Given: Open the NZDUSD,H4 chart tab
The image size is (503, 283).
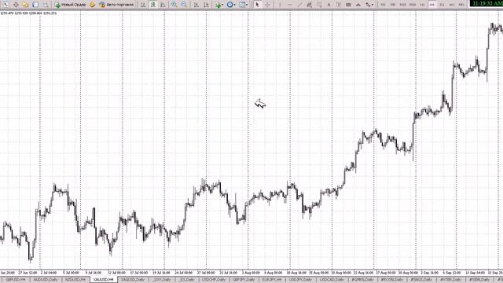Looking at the screenshot, I should pyautogui.click(x=75, y=280).
